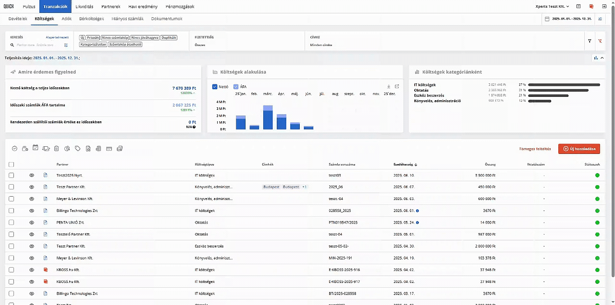Screen dimensions: 615x305
Task: Switch to the Bérköltségek tab
Action: click(x=91, y=19)
